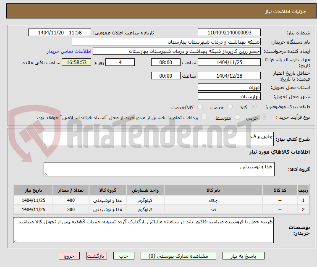Image resolution: width=317 pixels, height=267 pixels.
Task: Select the جزیی purchase type radio
Action: coord(264,117)
